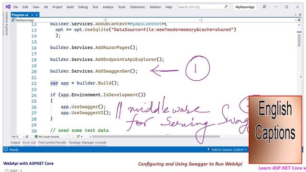The width and height of the screenshot is (306, 172).
Task: Click the editor scroll-up arrow
Action: [299, 25]
